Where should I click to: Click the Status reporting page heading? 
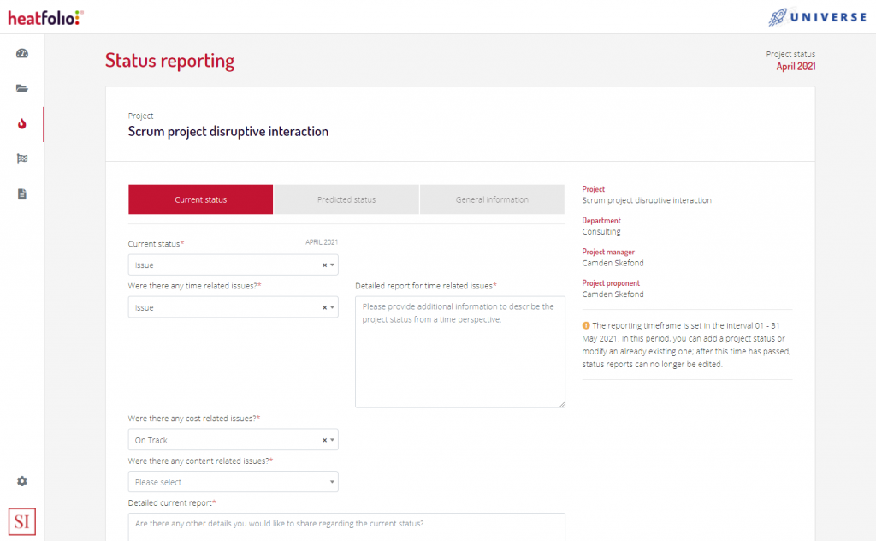170,61
